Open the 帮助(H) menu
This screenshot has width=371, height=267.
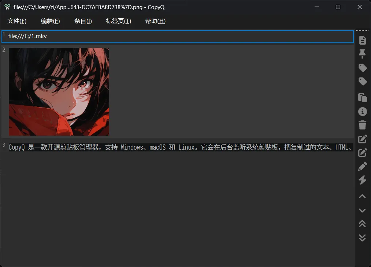(x=155, y=21)
